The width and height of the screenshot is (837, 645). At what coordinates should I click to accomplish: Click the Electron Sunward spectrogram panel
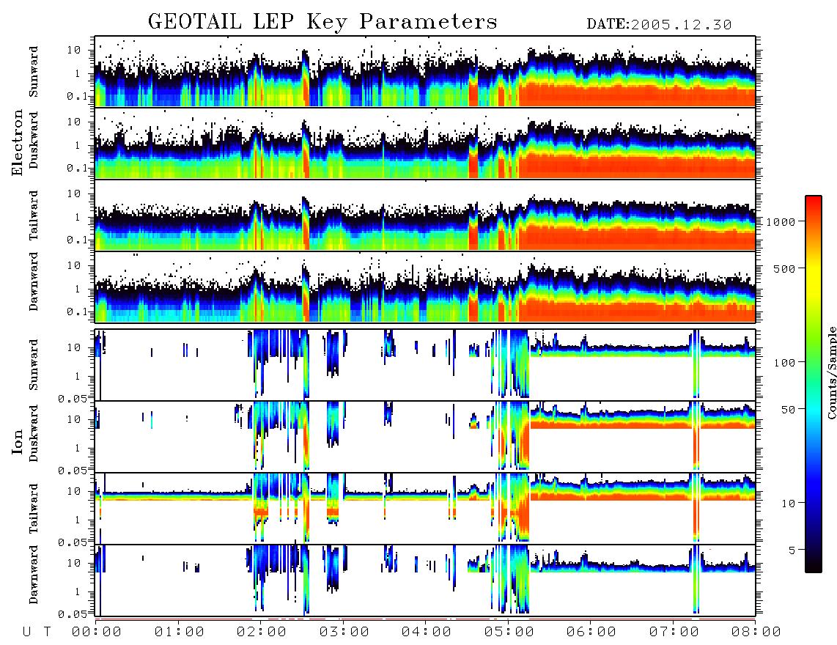[x=425, y=72]
